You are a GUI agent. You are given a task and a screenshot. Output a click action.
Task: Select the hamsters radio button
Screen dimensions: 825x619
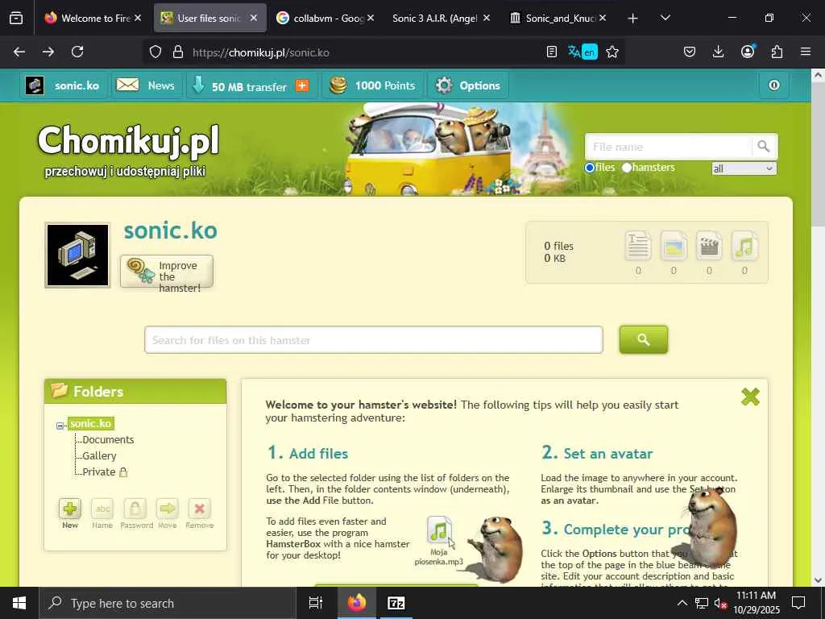click(x=627, y=168)
